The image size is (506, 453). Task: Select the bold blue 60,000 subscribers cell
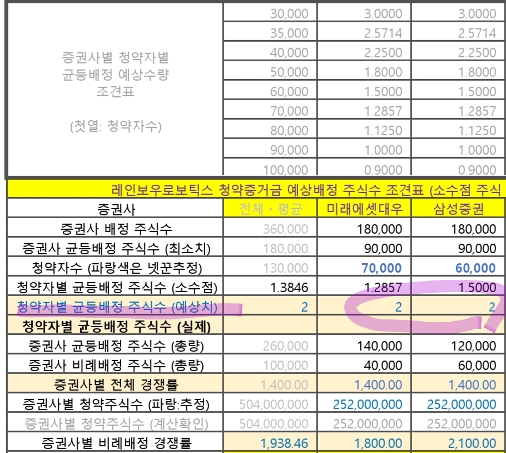pyautogui.click(x=458, y=267)
